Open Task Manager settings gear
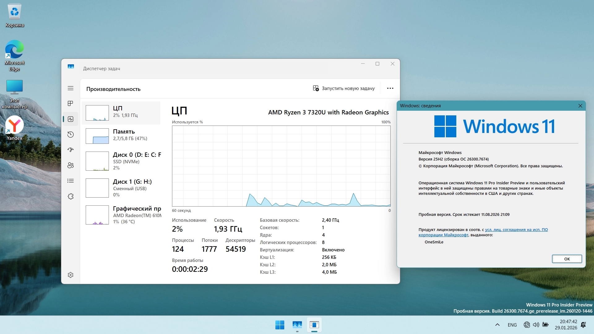The image size is (594, 334). pyautogui.click(x=71, y=275)
